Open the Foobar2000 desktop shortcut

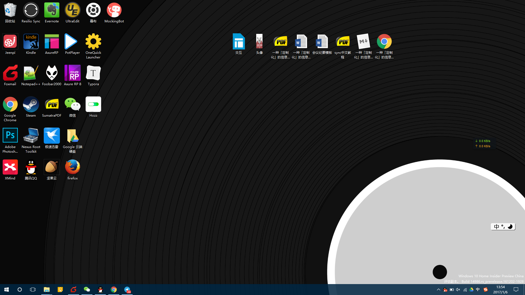[52, 76]
